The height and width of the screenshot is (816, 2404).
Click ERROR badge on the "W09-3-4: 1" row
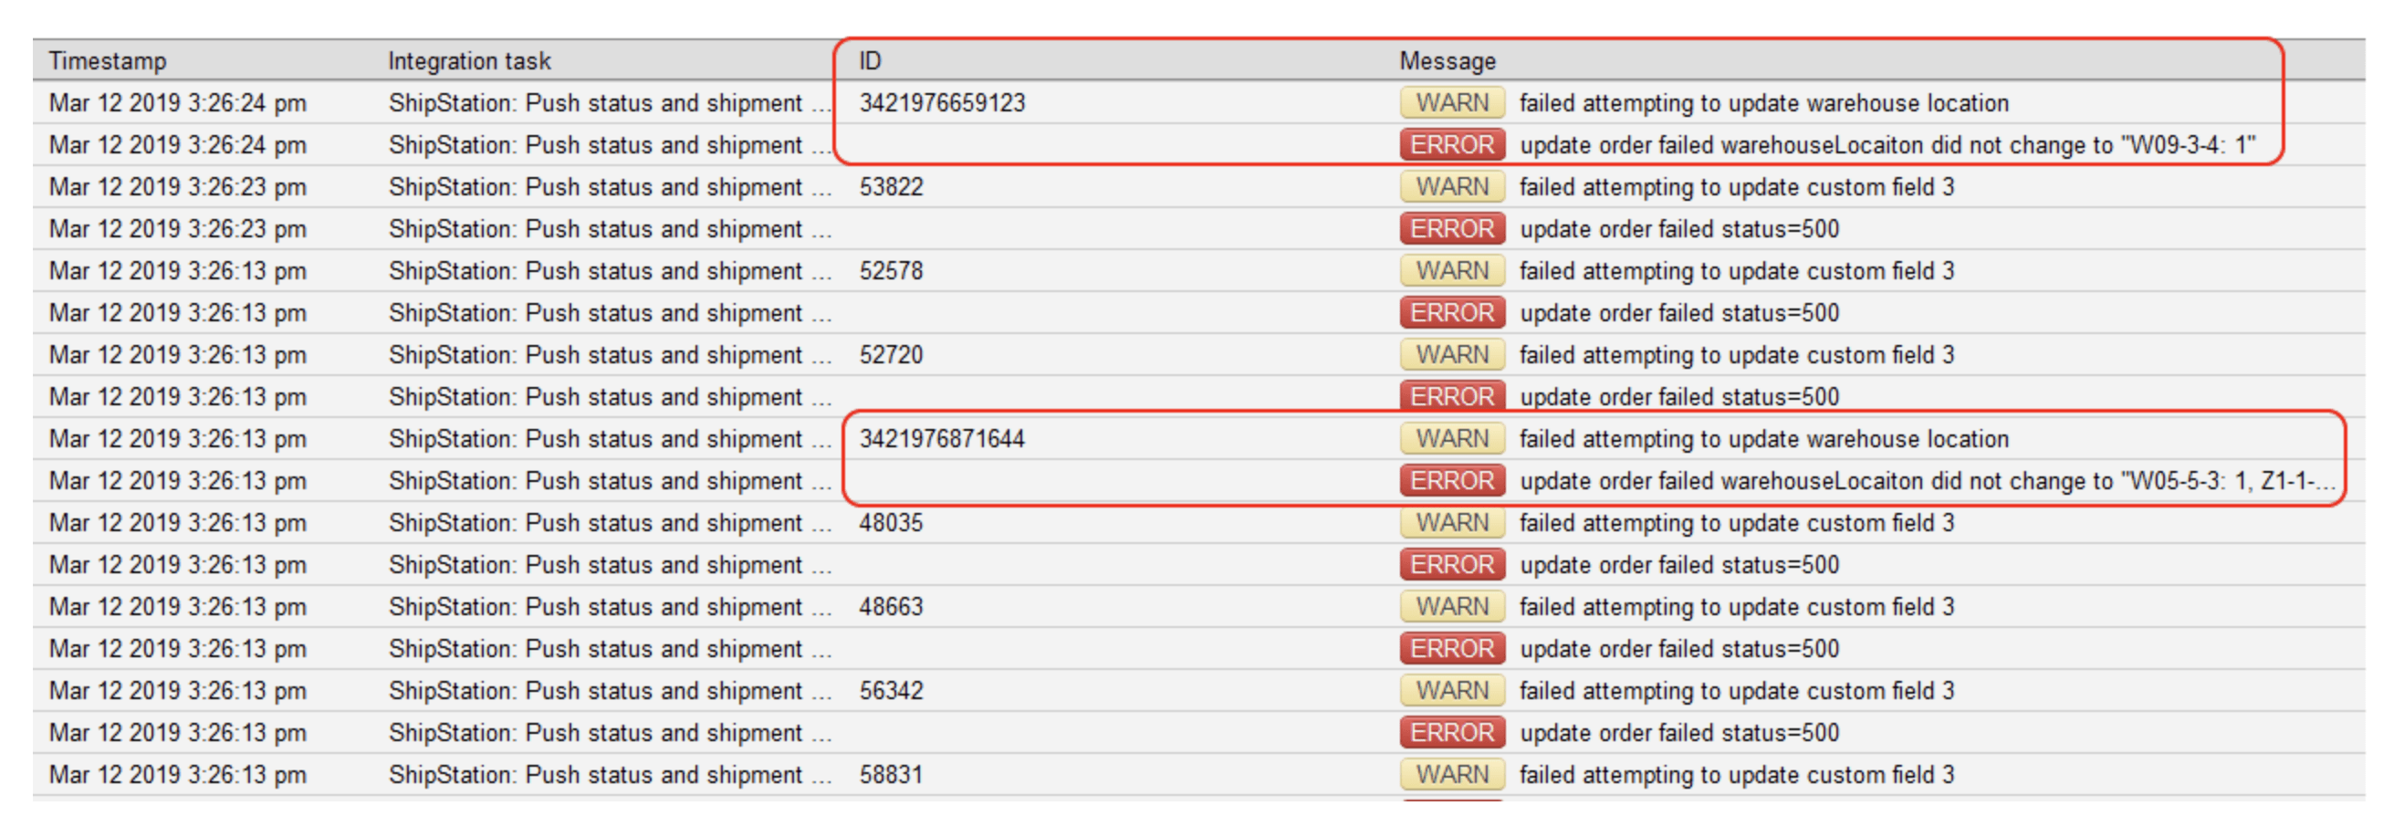click(1452, 145)
